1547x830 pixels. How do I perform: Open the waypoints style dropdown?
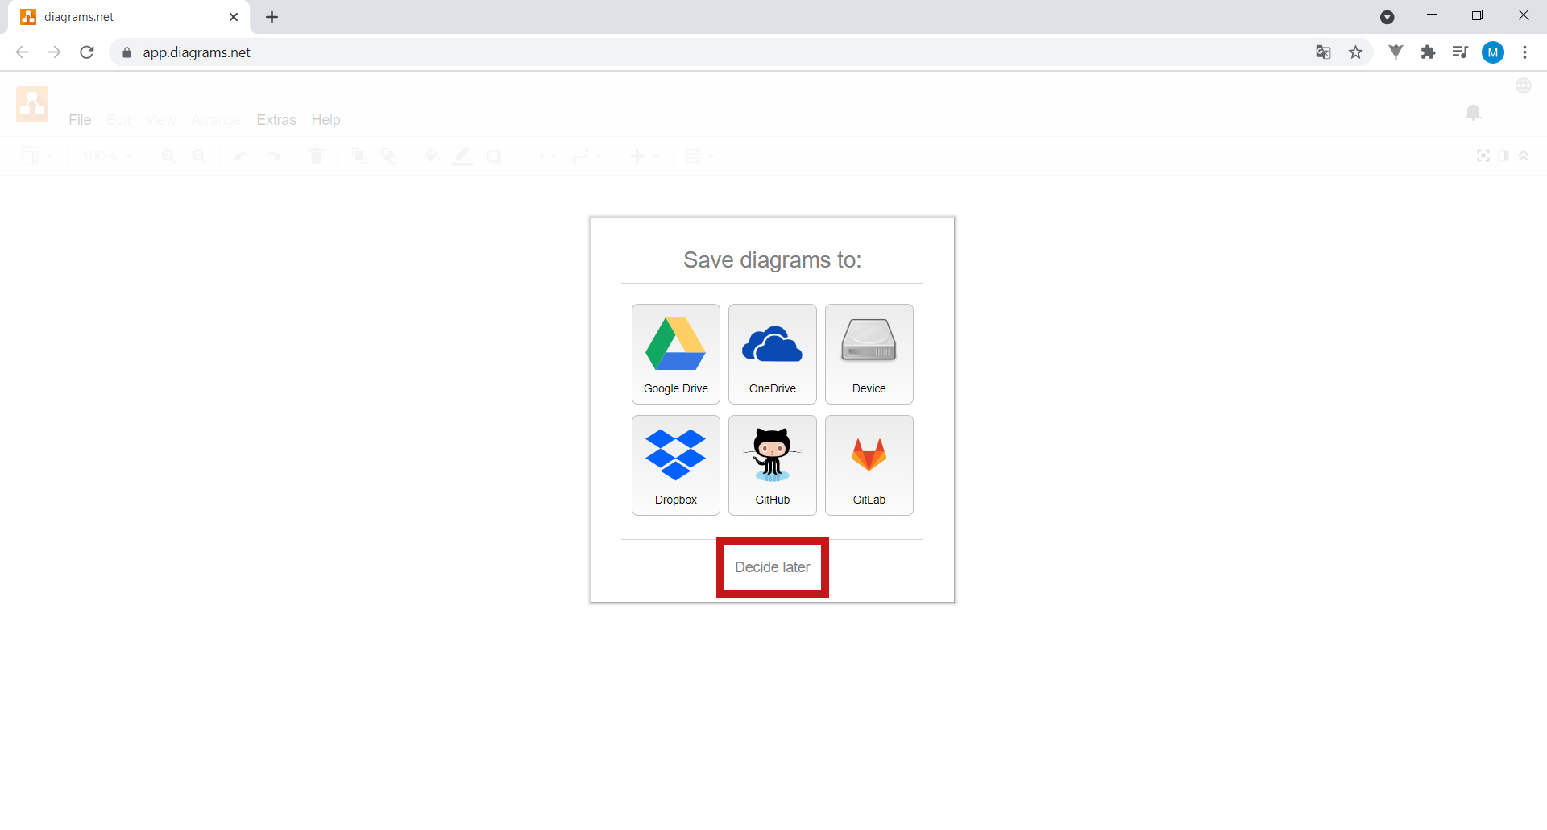pos(587,156)
